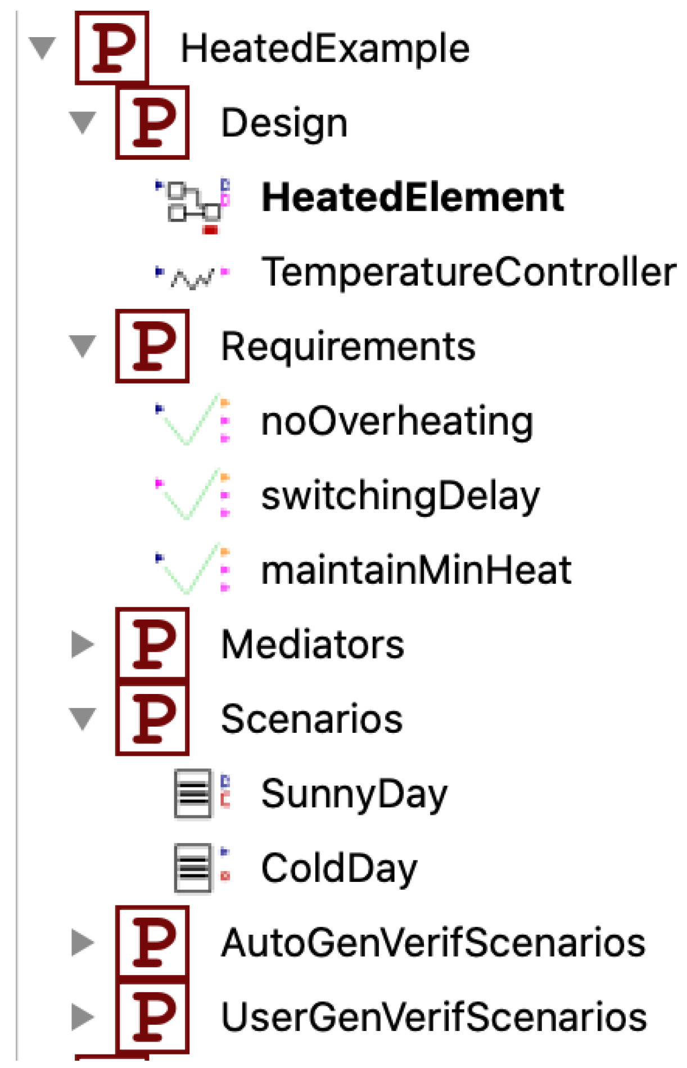Select the HeatedElement model label
The width and height of the screenshot is (687, 1068).
[413, 198]
